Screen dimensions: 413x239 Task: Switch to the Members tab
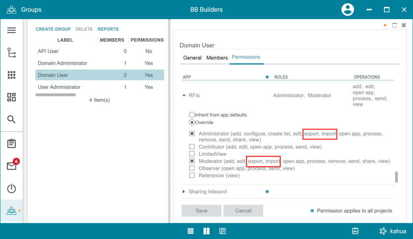pos(217,58)
